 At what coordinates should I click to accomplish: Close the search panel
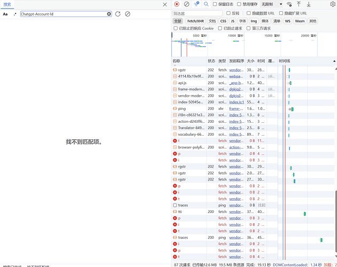[165, 4]
